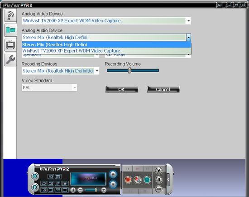Discard changes with the Cancel button
The width and height of the screenshot is (249, 197).
click(163, 89)
